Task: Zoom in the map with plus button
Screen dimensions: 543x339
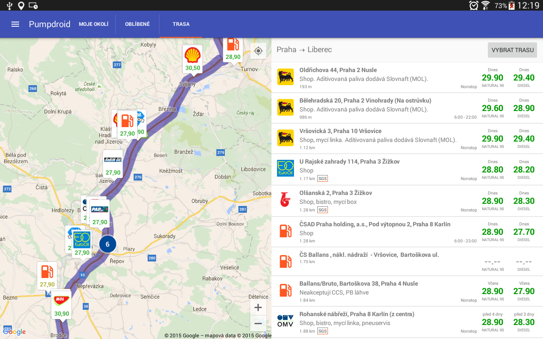Action: click(x=258, y=308)
